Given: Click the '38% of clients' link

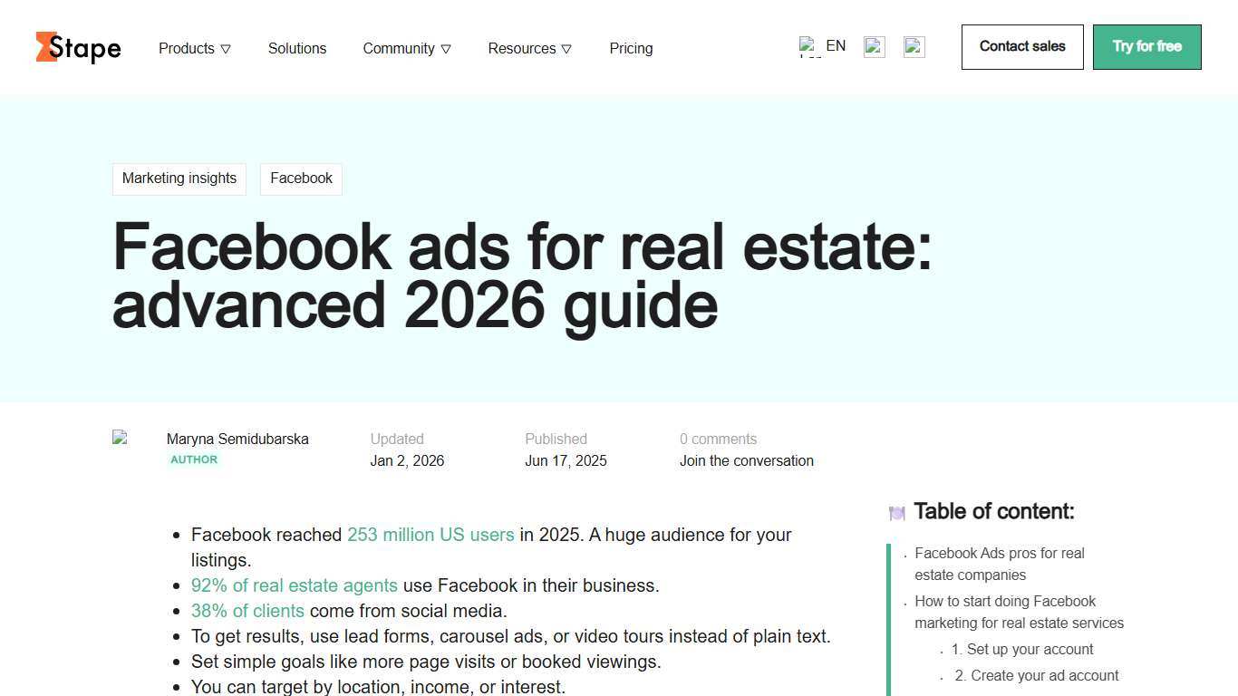Looking at the screenshot, I should pos(247,611).
